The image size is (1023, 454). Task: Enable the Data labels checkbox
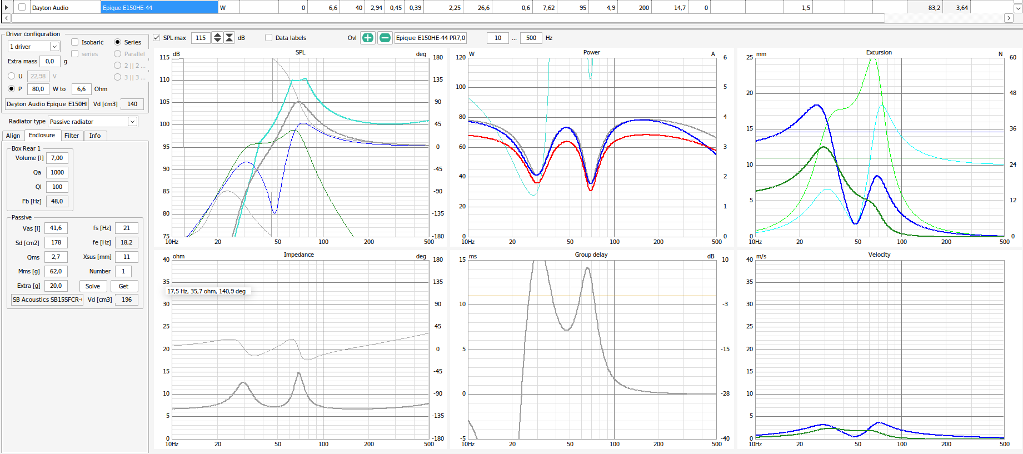269,38
